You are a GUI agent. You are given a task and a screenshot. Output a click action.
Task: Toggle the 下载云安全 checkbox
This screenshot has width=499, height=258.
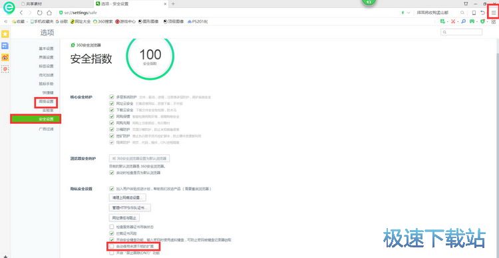(x=111, y=110)
